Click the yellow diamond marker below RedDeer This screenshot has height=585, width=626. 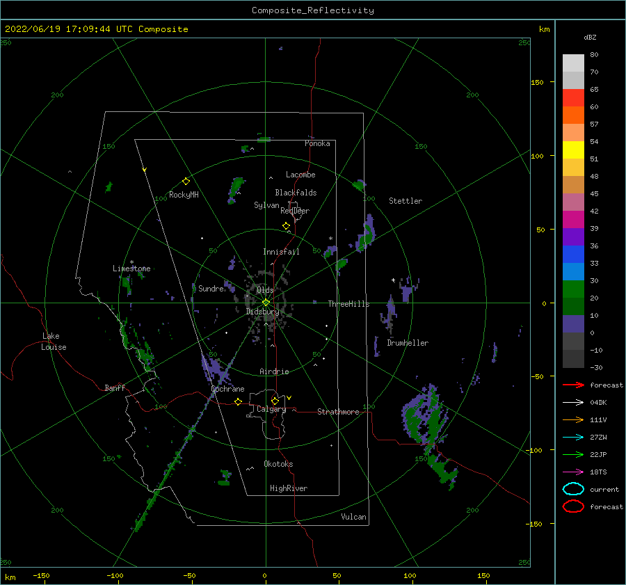[286, 226]
